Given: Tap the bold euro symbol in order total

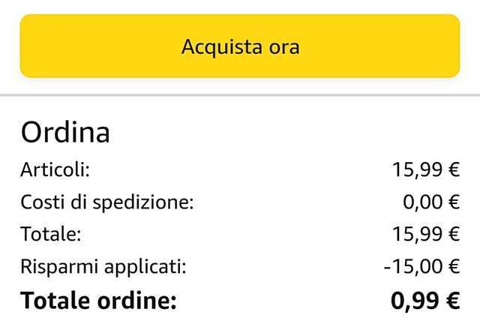Looking at the screenshot, I should tap(452, 301).
